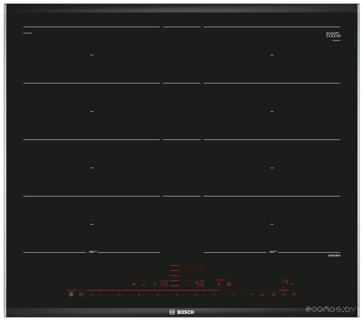Tap the clock symbol below the 14 min display
The width and height of the screenshot is (363, 320).
click(284, 294)
